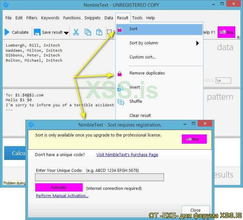Open the Tools menu
The width and height of the screenshot is (243, 220).
137,18
